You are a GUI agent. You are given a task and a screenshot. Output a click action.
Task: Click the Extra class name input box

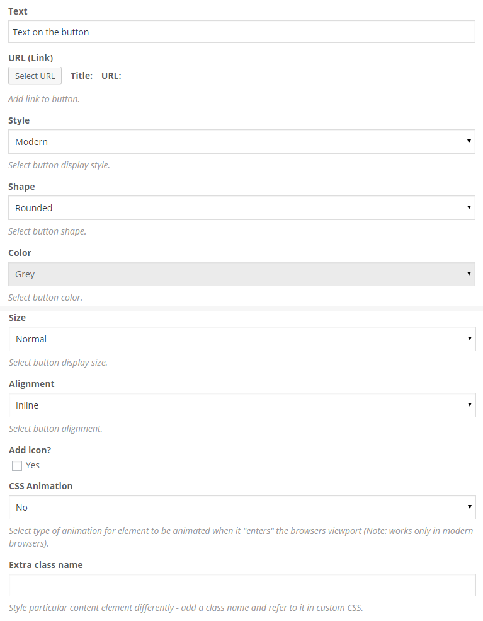(x=241, y=585)
